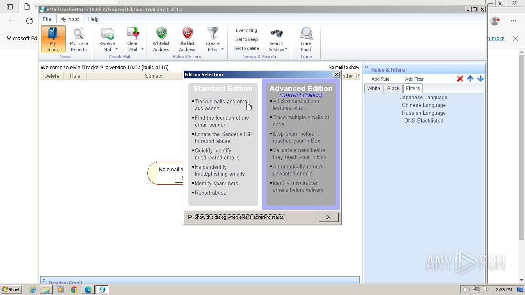Image resolution: width=525 pixels, height=295 pixels.
Task: Select the DNS Blacklisted filter
Action: coord(424,121)
